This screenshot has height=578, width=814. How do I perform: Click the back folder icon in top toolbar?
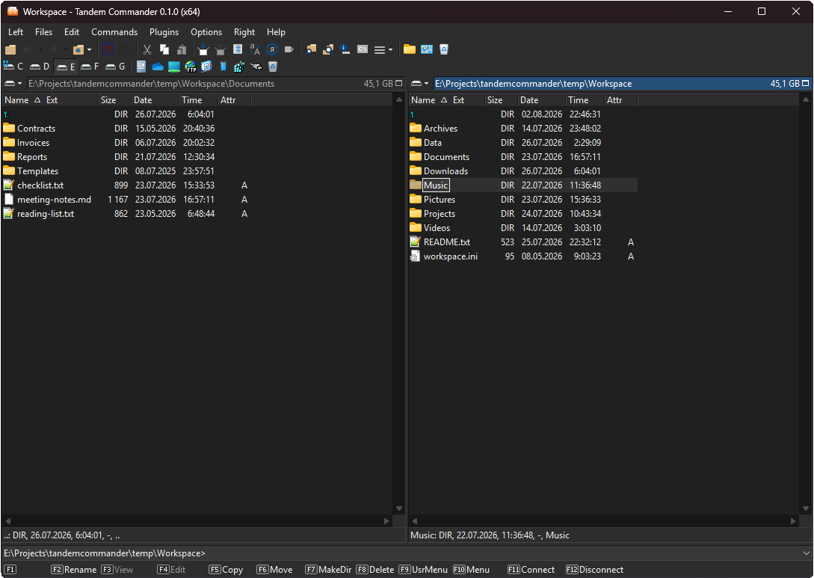tap(10, 49)
